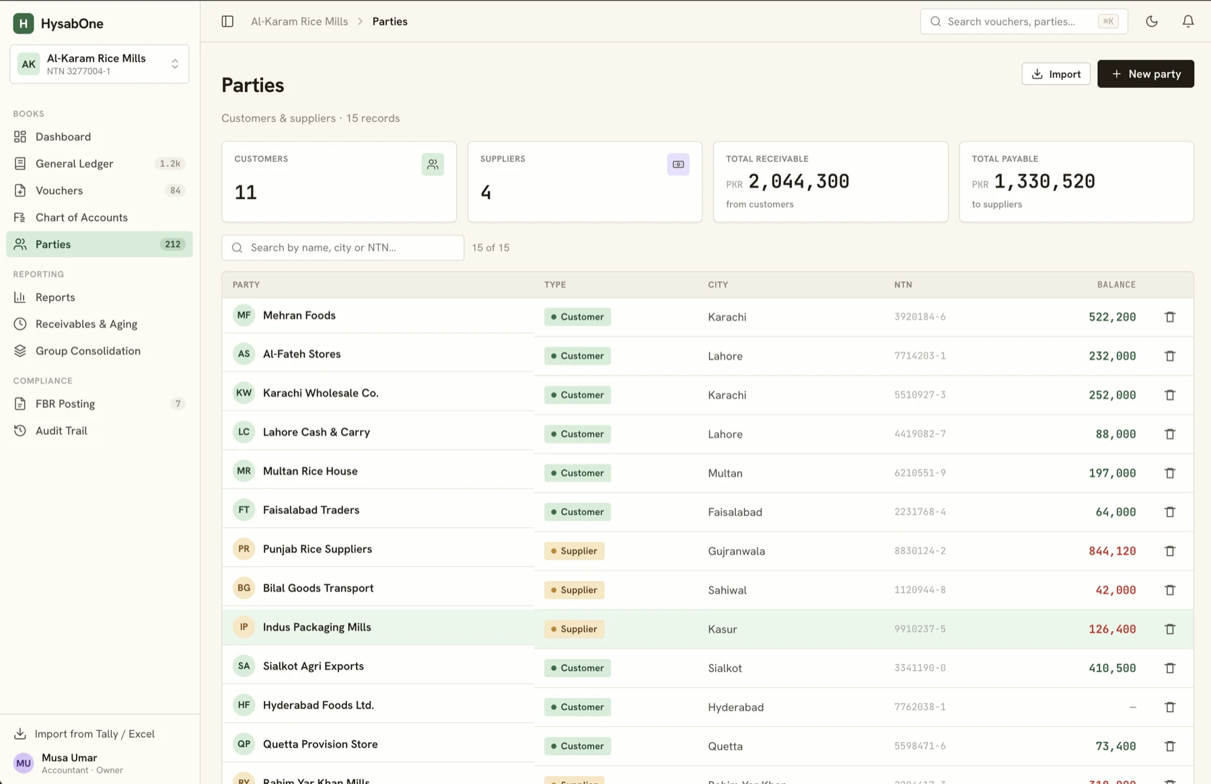Image resolution: width=1211 pixels, height=784 pixels.
Task: Click the CITY column header
Action: coord(718,284)
